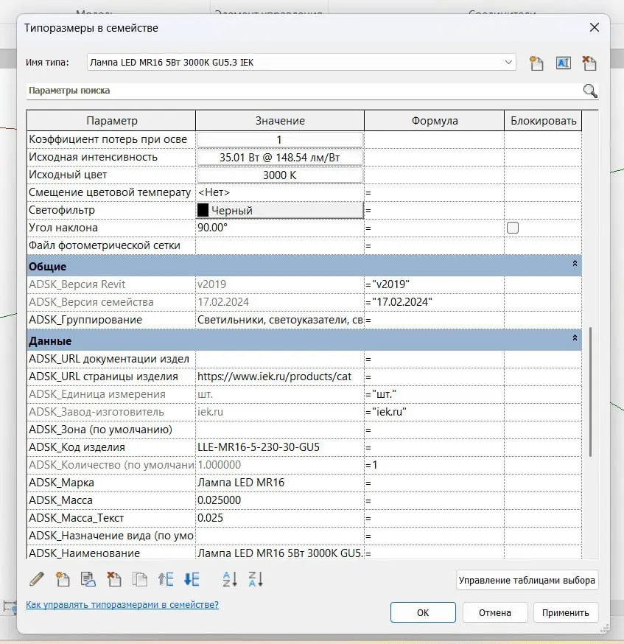Open Управление таблицами выбора
The height and width of the screenshot is (644, 624).
(527, 580)
